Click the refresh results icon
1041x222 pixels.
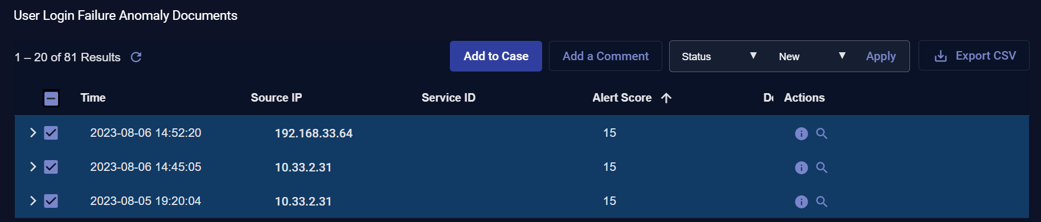pyautogui.click(x=136, y=57)
